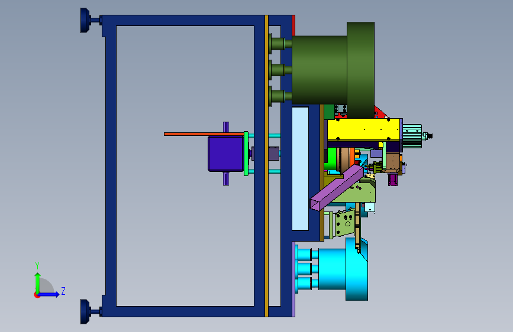Select the violet-blue box inside the frame
The image size is (513, 332).
tap(226, 154)
